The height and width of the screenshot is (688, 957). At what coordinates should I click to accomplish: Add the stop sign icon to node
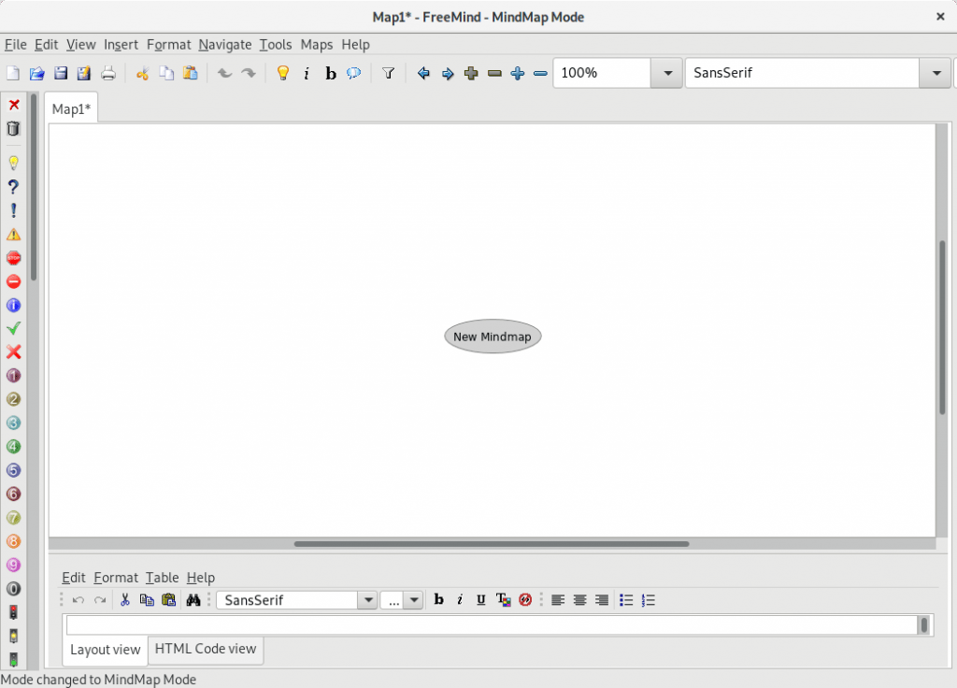[x=13, y=258]
